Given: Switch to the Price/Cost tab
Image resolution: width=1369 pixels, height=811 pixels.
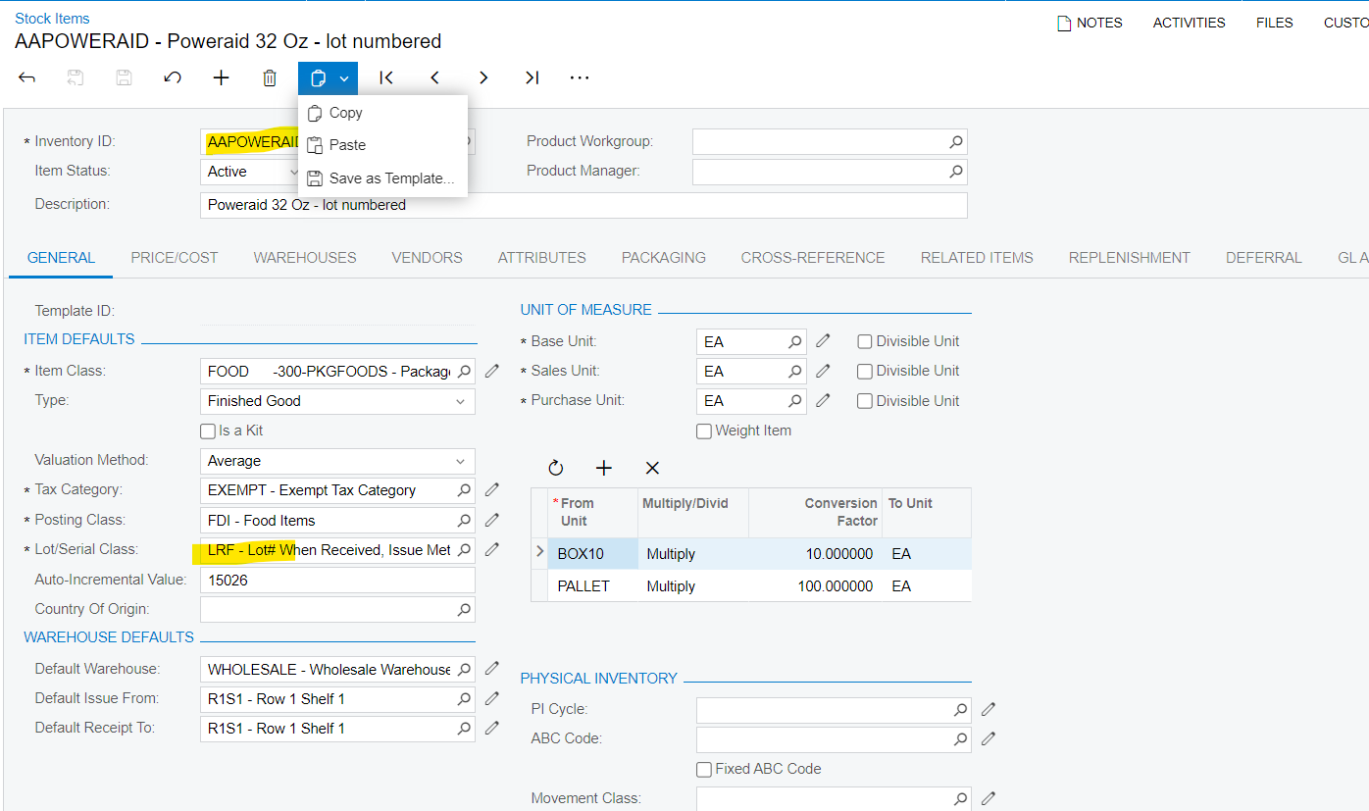Looking at the screenshot, I should [x=175, y=258].
